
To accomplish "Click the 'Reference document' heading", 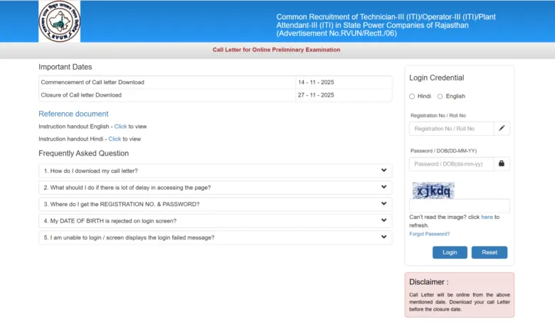I will (x=73, y=114).
